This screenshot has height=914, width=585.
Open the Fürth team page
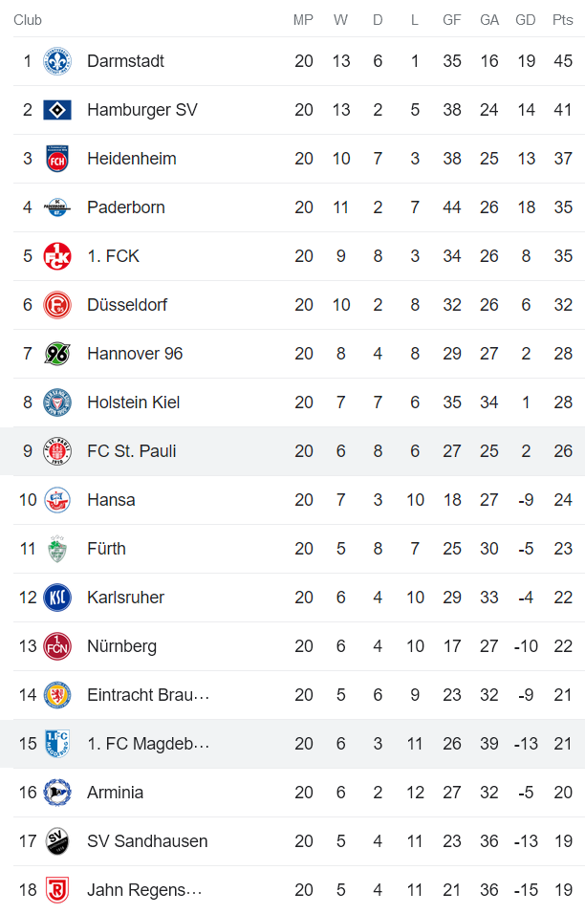[106, 548]
